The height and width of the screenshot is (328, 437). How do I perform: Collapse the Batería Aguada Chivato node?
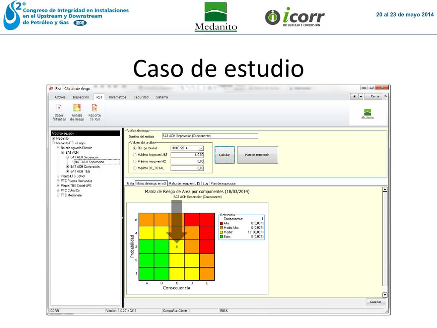[x=58, y=148]
